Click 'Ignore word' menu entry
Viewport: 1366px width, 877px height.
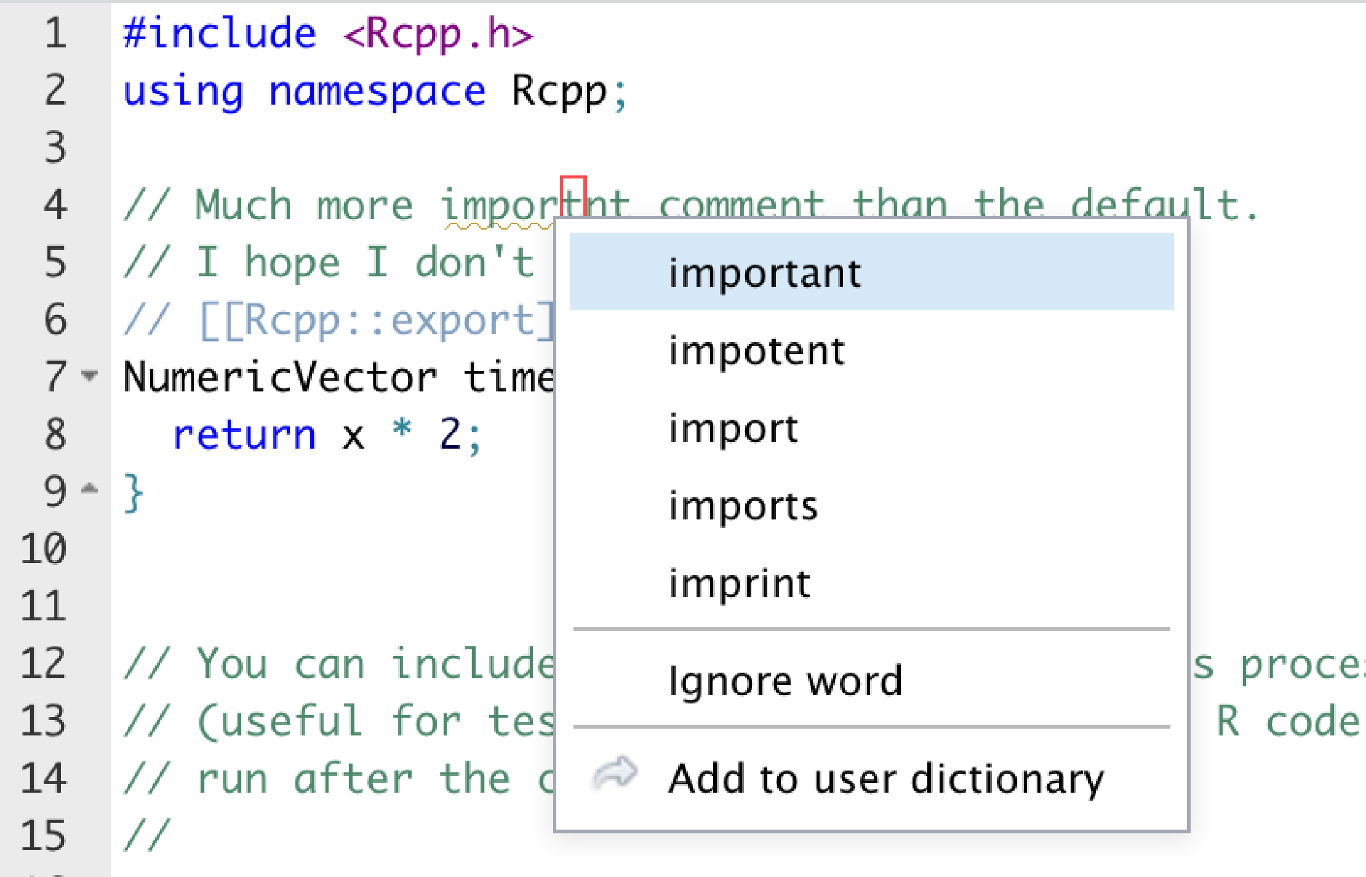pos(785,681)
